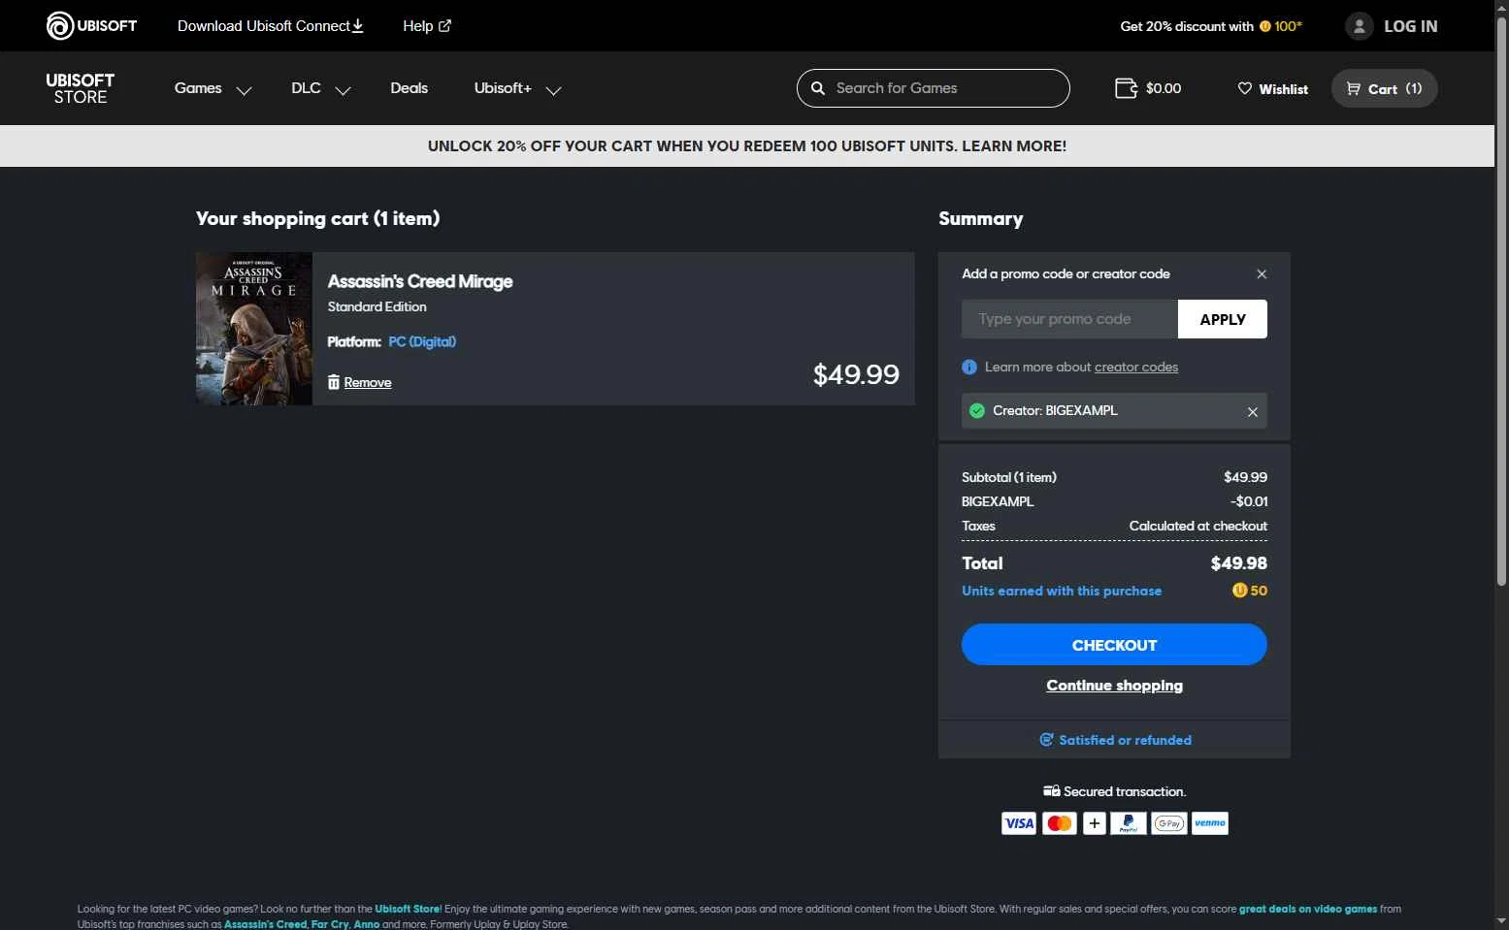Click the PC (Digital) platform text
The width and height of the screenshot is (1509, 930).
422,341
